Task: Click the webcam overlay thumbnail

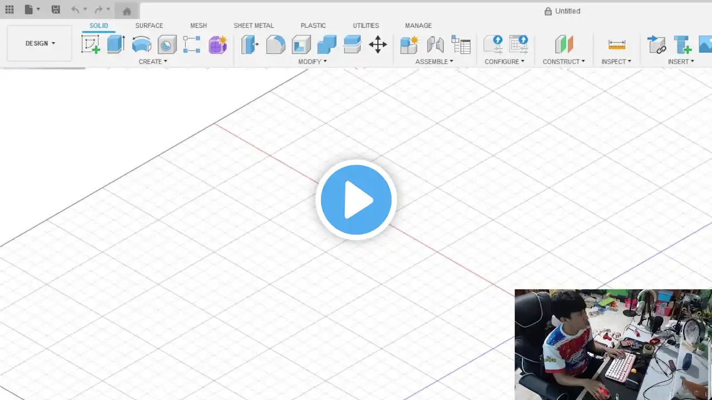Action: tap(613, 344)
